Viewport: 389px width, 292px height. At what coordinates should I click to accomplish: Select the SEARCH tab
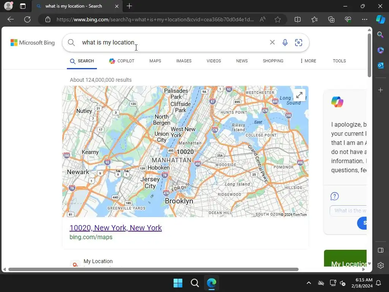tap(82, 61)
